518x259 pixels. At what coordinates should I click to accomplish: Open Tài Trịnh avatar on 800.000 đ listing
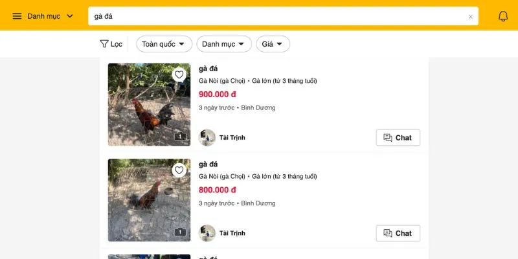(207, 233)
